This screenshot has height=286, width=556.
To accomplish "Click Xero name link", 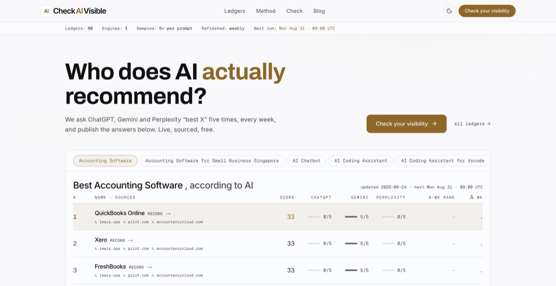I will [x=101, y=240].
